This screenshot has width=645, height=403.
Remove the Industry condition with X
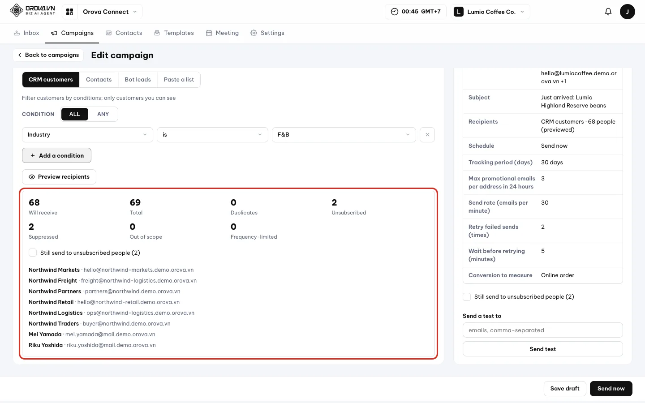coord(427,135)
